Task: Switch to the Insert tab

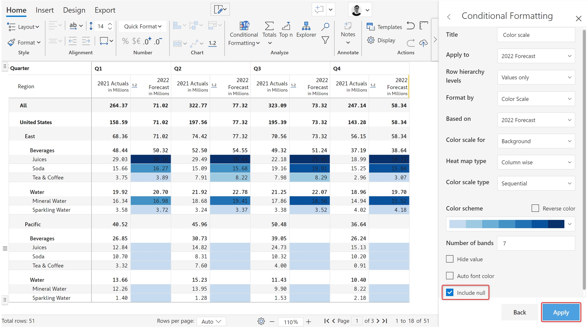Action: 45,10
